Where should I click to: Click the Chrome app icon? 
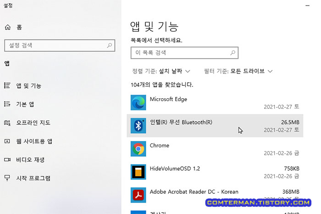point(138,149)
